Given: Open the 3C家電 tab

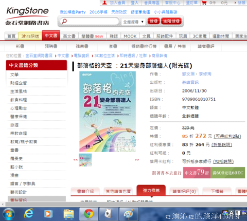Looking at the screenshot, I should pyautogui.click(x=200, y=36).
